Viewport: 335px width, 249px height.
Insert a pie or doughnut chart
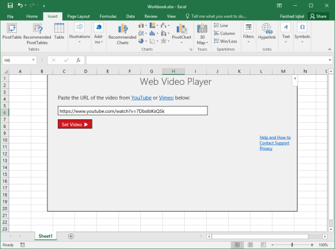[142, 41]
